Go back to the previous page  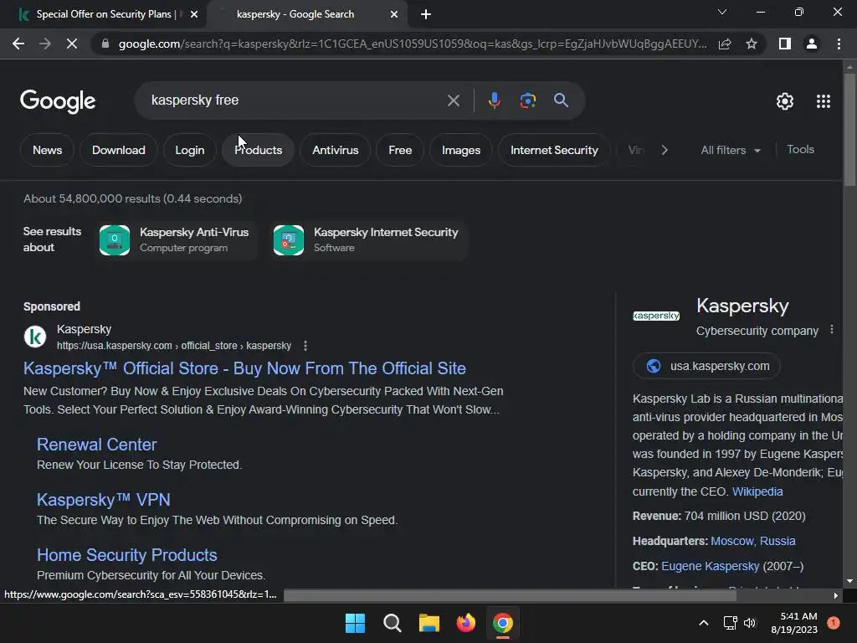[x=18, y=44]
